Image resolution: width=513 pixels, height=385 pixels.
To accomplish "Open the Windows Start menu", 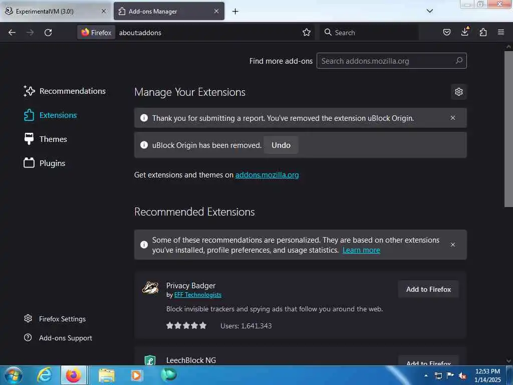I will 14,375.
